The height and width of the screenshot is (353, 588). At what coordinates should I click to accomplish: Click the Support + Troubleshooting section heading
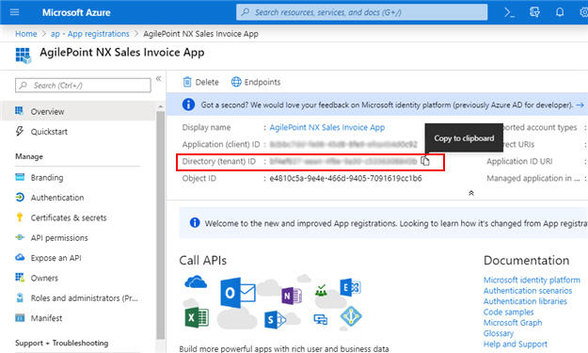tap(61, 343)
